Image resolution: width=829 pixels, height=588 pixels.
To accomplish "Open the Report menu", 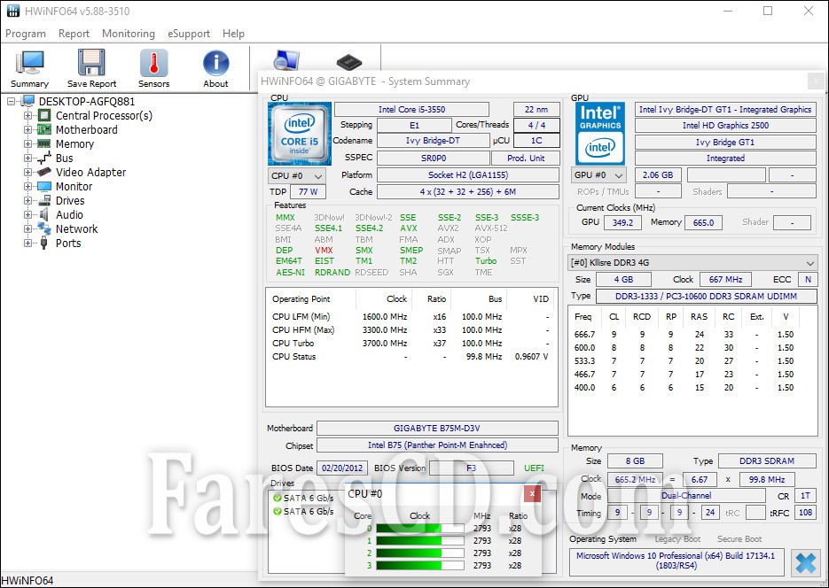I will [x=74, y=34].
